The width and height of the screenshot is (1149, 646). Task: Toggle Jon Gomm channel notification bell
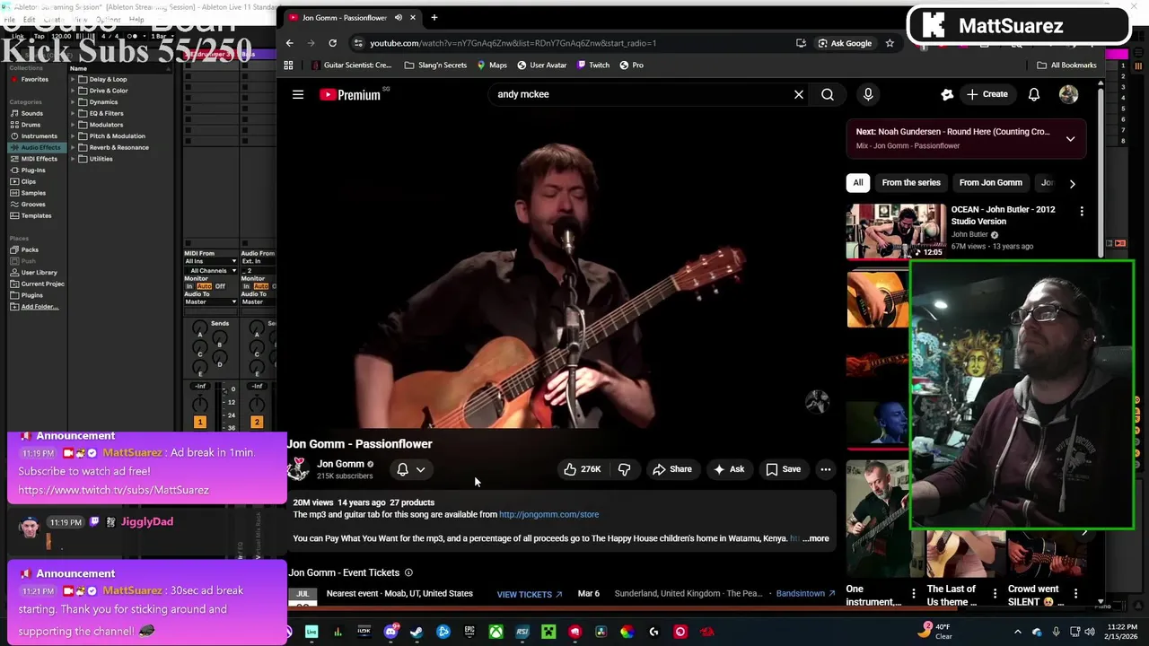click(x=410, y=469)
